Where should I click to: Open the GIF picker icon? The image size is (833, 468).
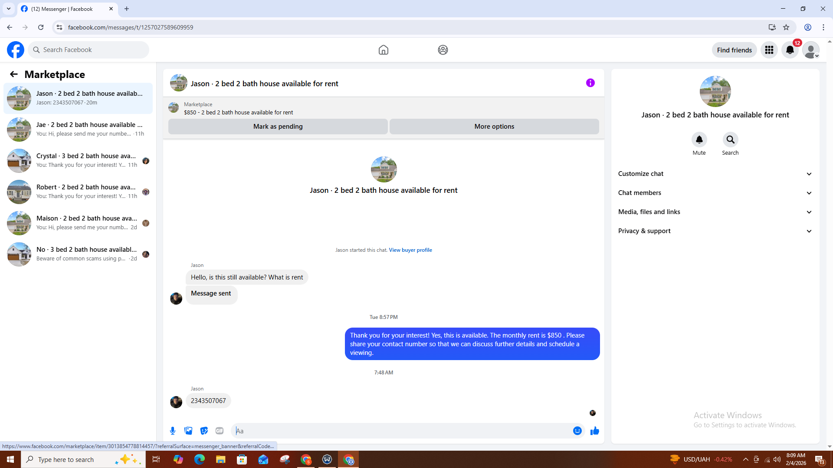point(220,431)
